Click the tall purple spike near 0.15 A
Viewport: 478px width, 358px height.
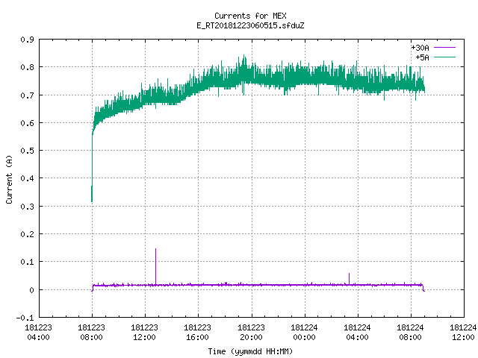[x=156, y=266]
